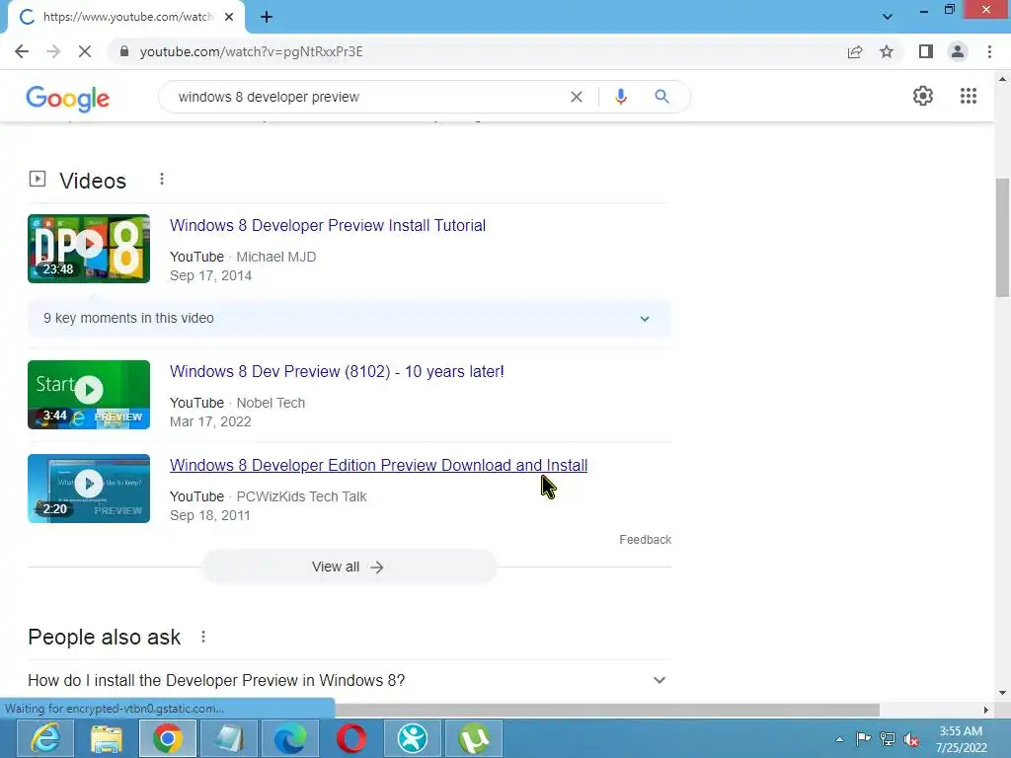Image resolution: width=1011 pixels, height=758 pixels.
Task: Go to Google home via logo
Action: tap(68, 98)
